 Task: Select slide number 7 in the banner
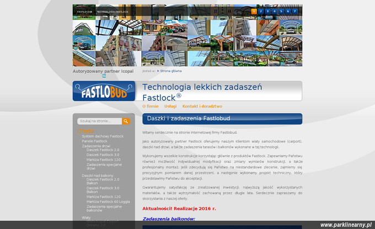point(295,11)
